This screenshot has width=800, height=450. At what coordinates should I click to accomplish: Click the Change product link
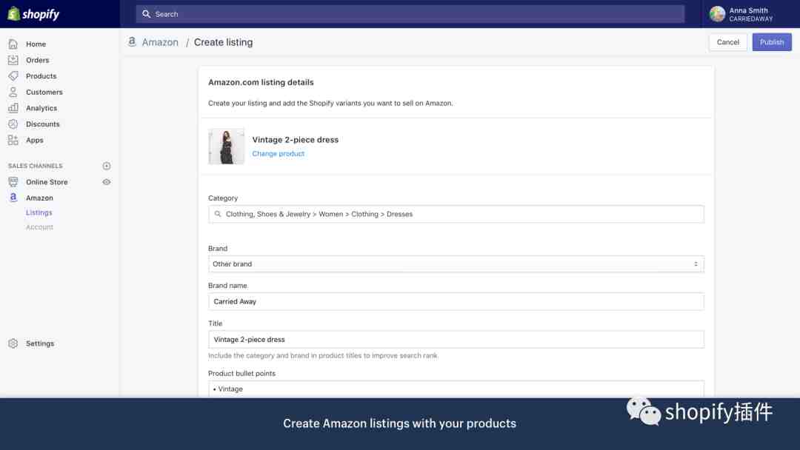pyautogui.click(x=278, y=153)
